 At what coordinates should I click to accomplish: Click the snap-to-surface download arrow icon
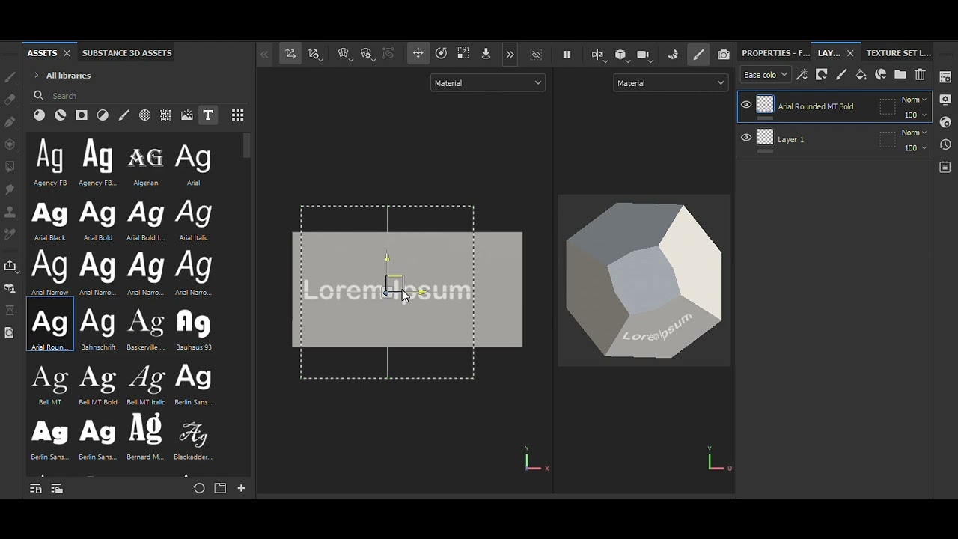click(486, 53)
